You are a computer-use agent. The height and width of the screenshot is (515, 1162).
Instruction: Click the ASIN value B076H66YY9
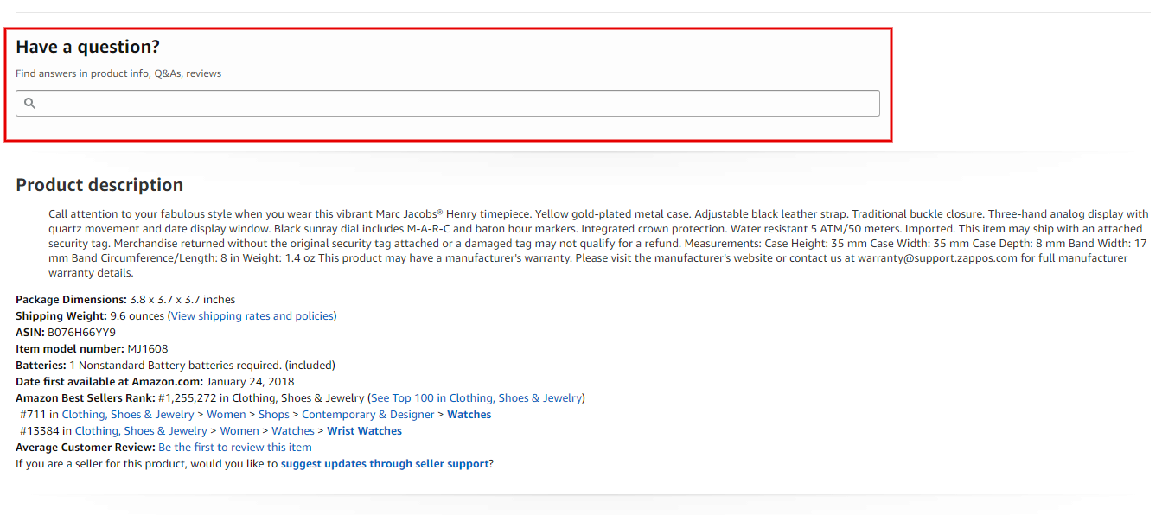[x=81, y=333]
